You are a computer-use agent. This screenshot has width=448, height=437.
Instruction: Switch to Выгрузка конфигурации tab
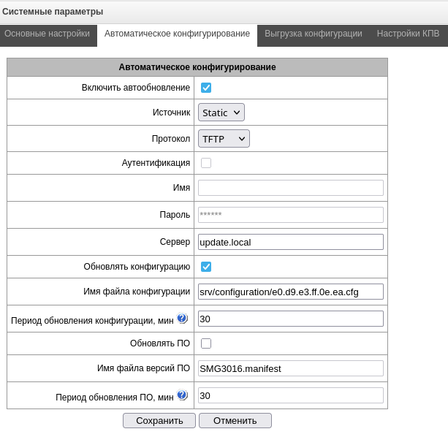313,34
